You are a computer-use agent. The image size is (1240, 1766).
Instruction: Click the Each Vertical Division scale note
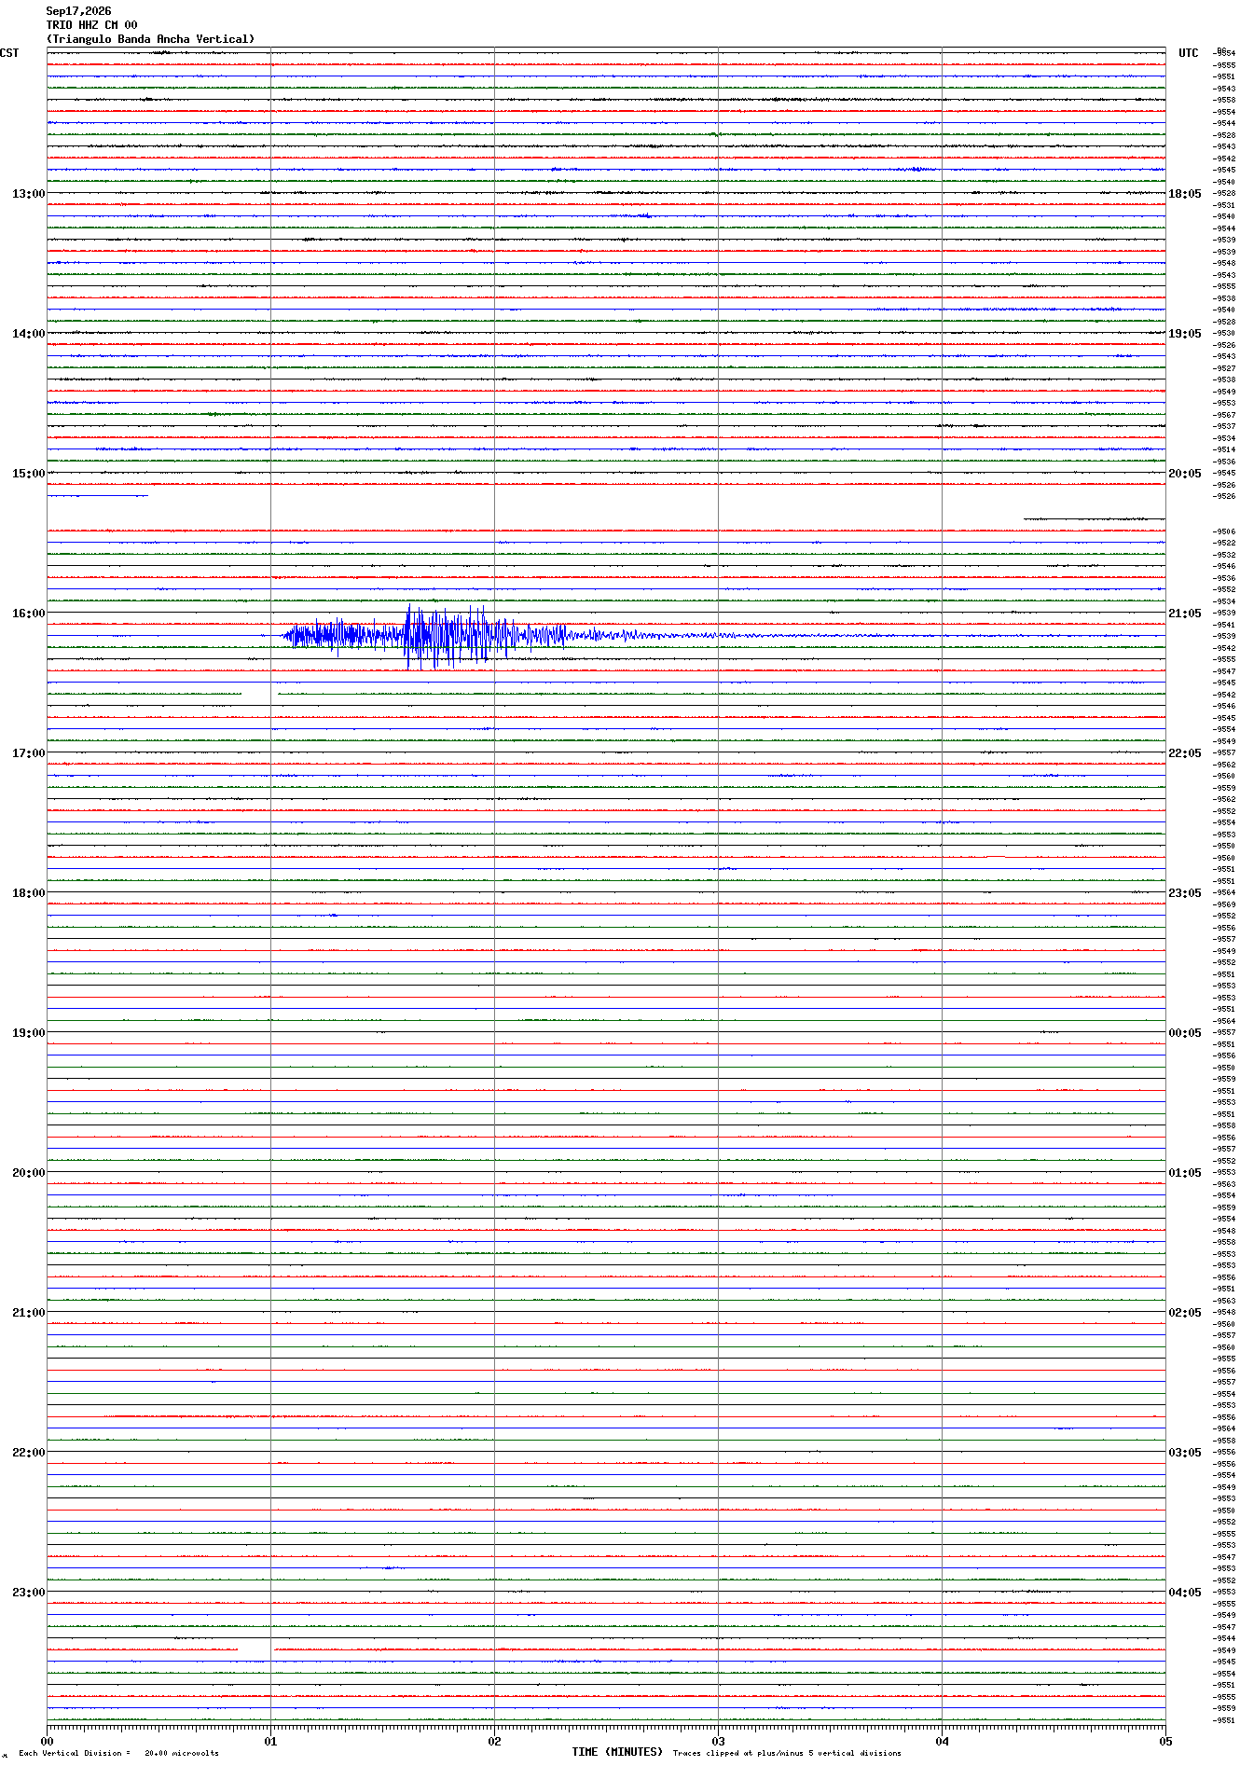[119, 1753]
